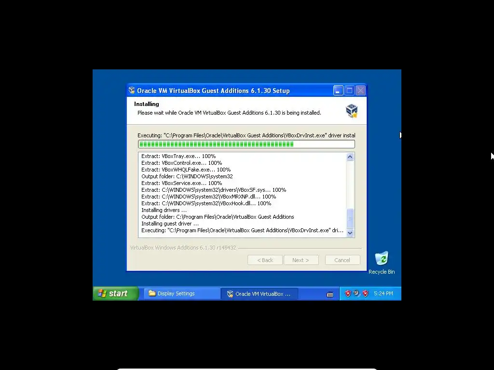Click the folder icon in Display Settings taskbar button
The width and height of the screenshot is (494, 370).
tap(152, 293)
